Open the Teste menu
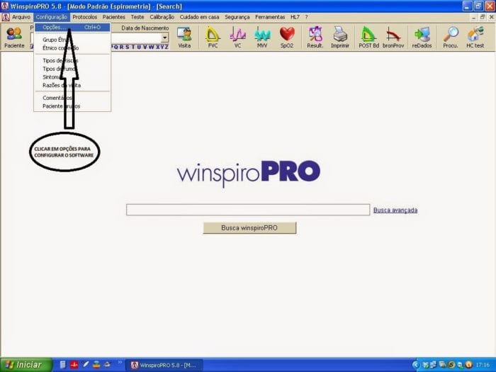496x372 pixels. [137, 17]
